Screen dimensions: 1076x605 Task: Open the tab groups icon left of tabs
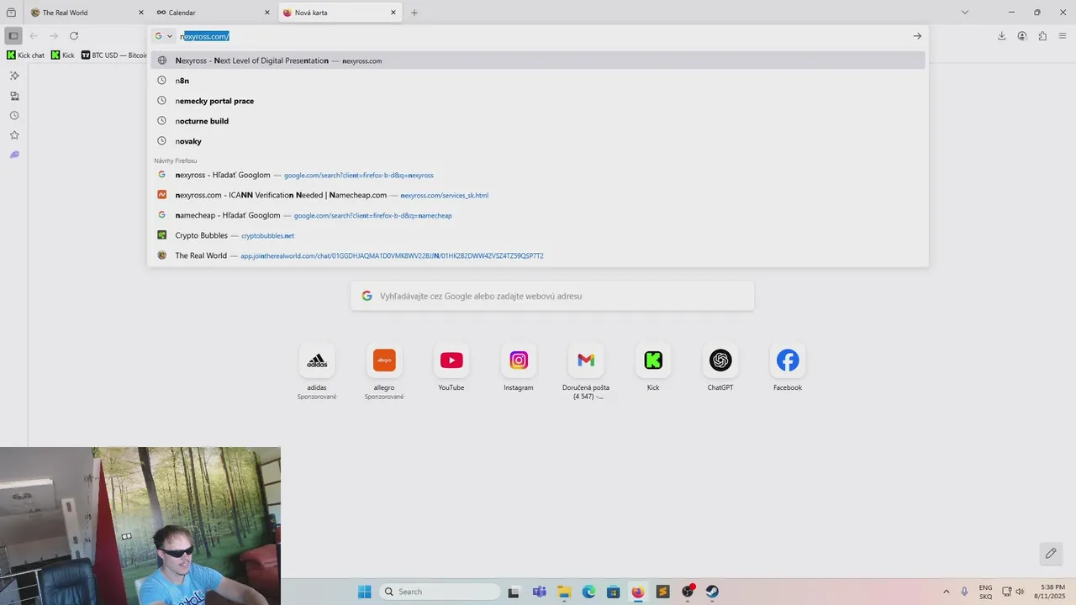[x=11, y=13]
